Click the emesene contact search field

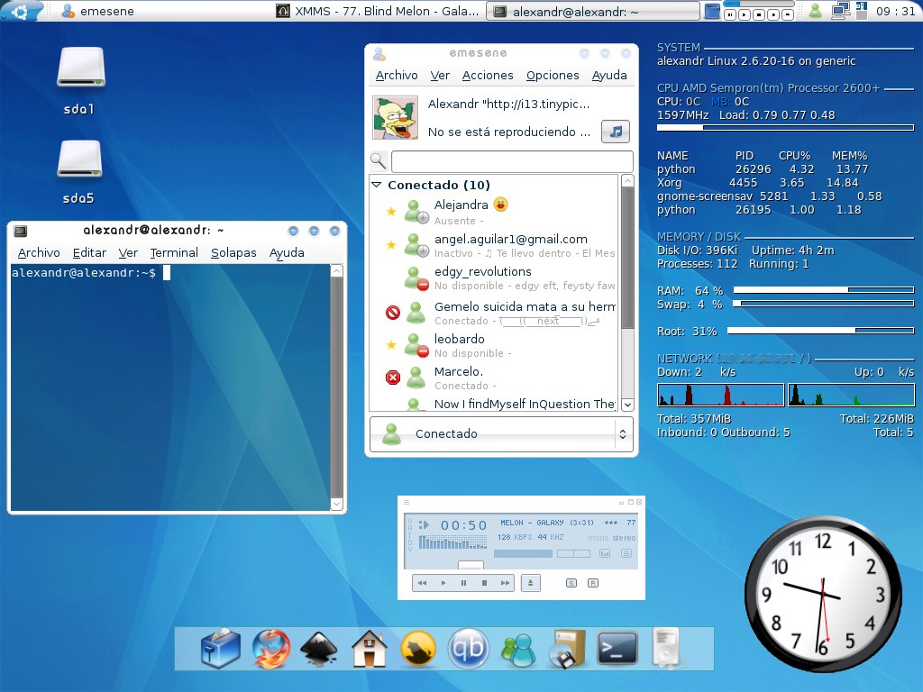click(x=512, y=161)
